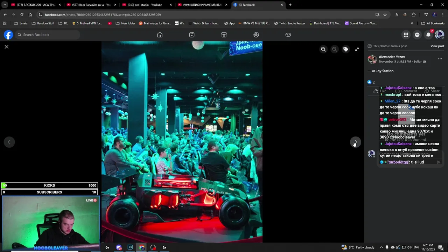Viewport: 448px width, 252px height.
Task: Open the Facebook Groups icon
Action: point(256,35)
